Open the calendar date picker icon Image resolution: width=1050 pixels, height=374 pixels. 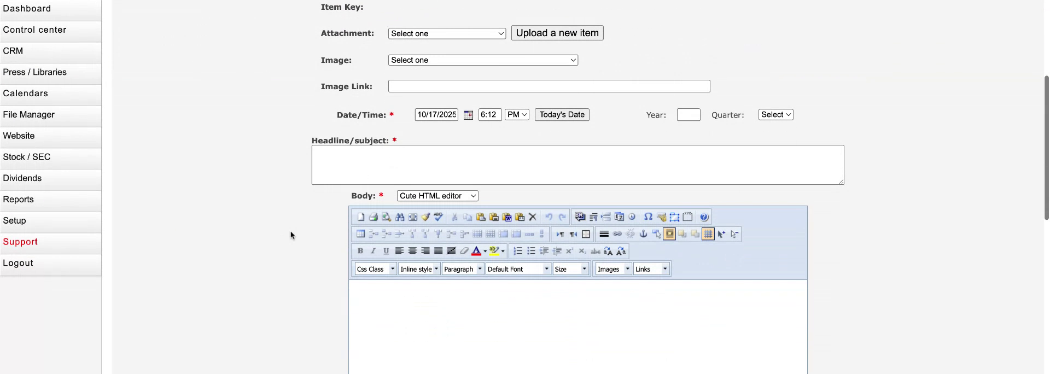click(x=468, y=115)
